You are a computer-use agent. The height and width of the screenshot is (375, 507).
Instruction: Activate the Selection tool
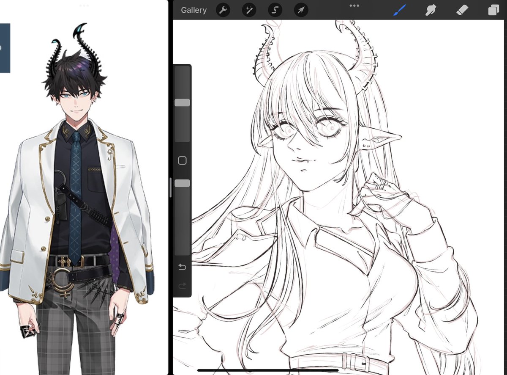tap(275, 11)
